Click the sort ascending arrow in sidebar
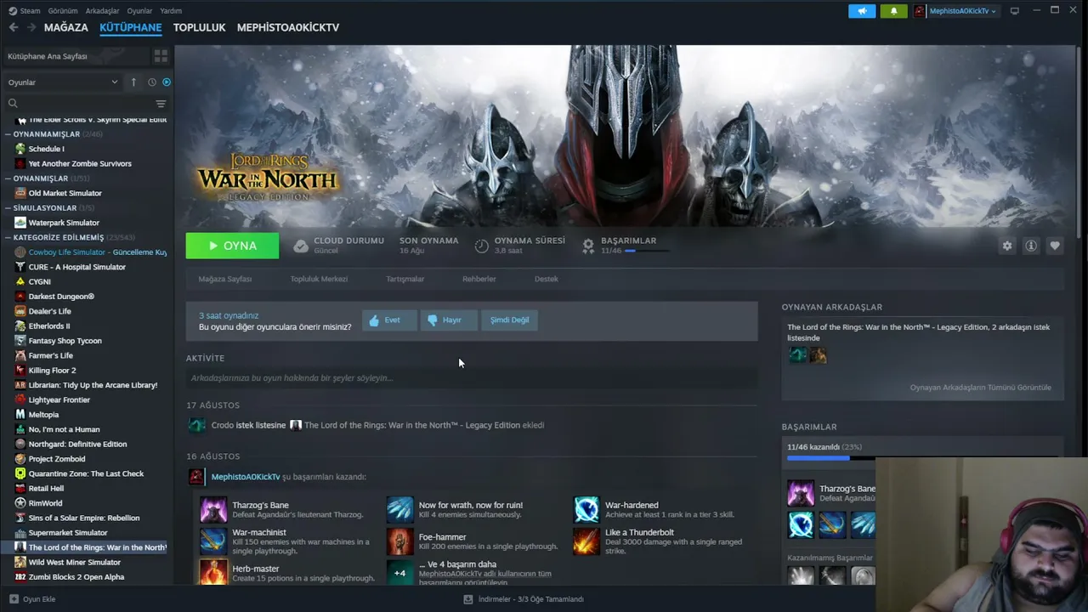Image resolution: width=1088 pixels, height=612 pixels. click(133, 82)
